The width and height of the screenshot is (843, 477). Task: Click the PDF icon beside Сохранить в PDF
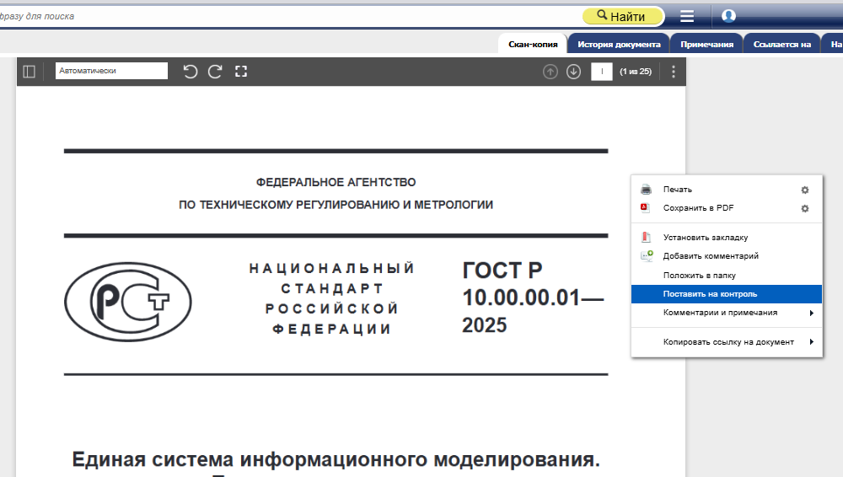(x=645, y=207)
